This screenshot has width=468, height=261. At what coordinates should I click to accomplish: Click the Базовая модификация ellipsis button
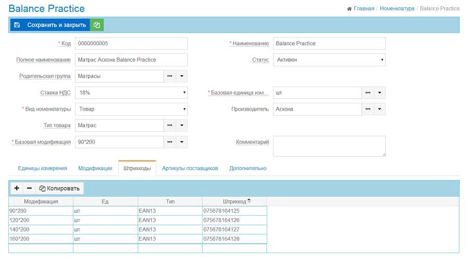[170, 142]
